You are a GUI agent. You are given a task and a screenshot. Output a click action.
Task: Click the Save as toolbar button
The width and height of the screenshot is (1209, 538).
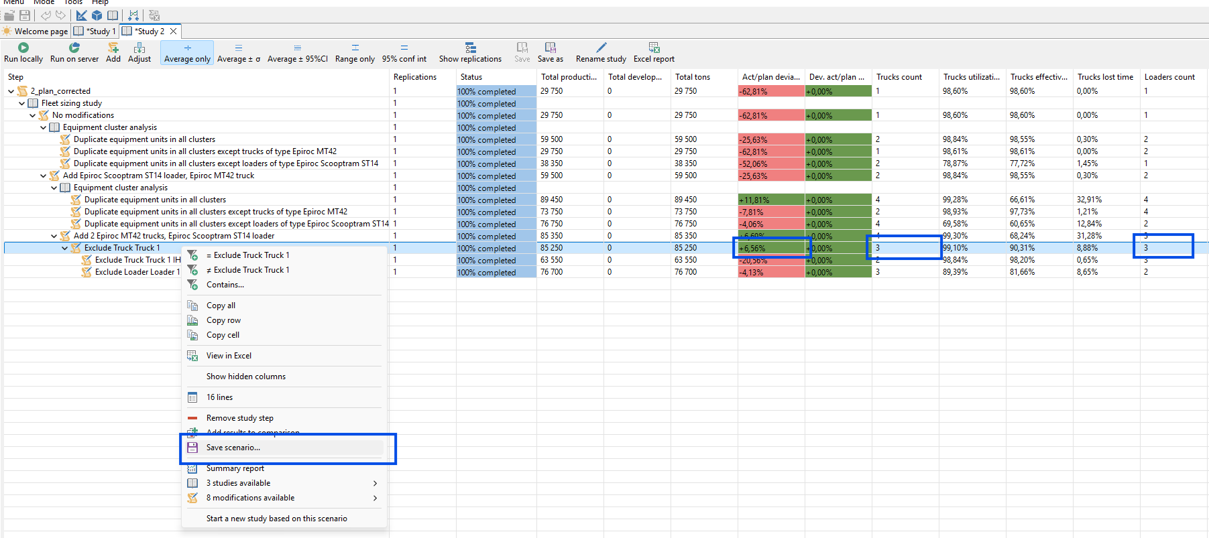point(551,53)
